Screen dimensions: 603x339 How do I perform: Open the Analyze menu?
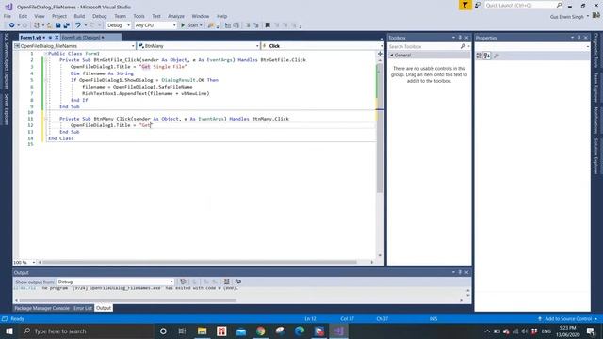point(176,16)
